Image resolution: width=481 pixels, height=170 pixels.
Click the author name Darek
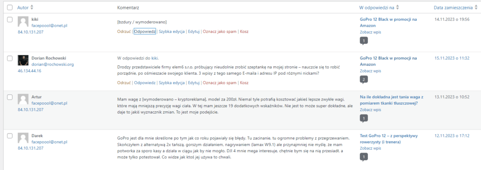(x=37, y=136)
